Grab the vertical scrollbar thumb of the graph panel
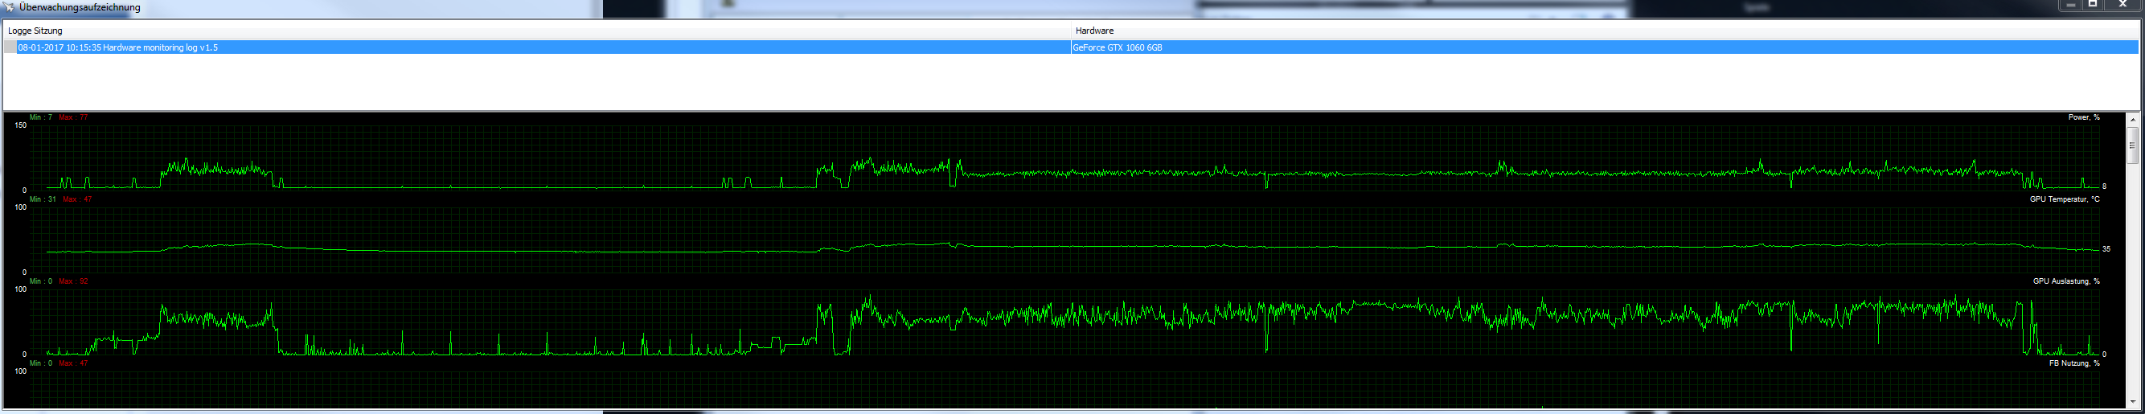 point(2131,145)
